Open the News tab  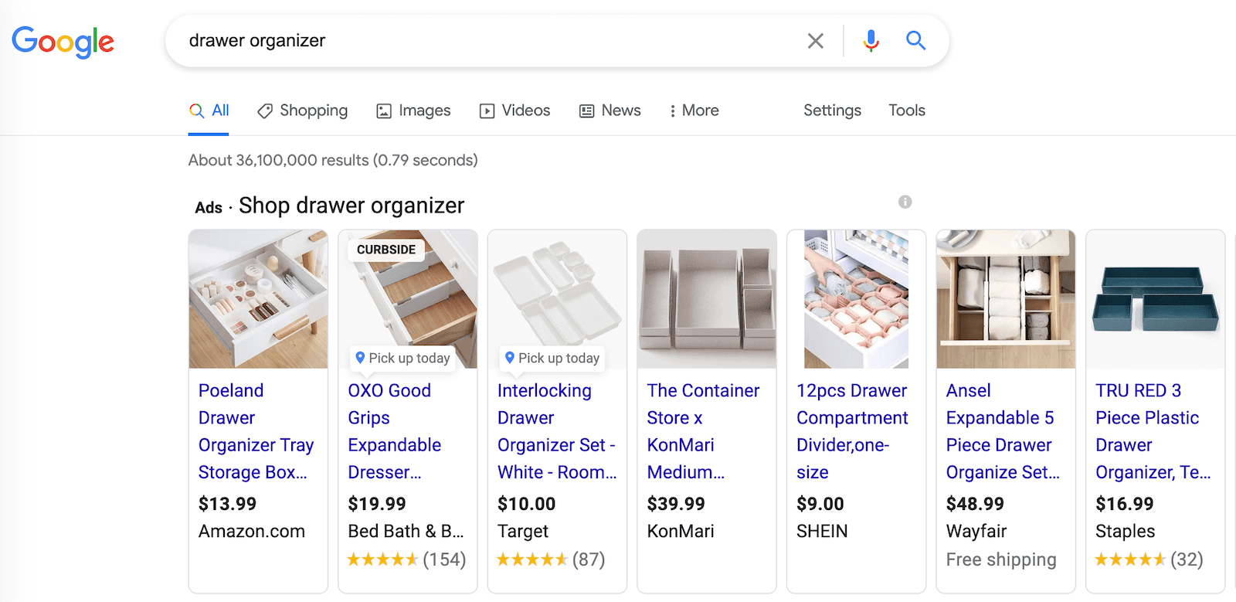coord(610,111)
